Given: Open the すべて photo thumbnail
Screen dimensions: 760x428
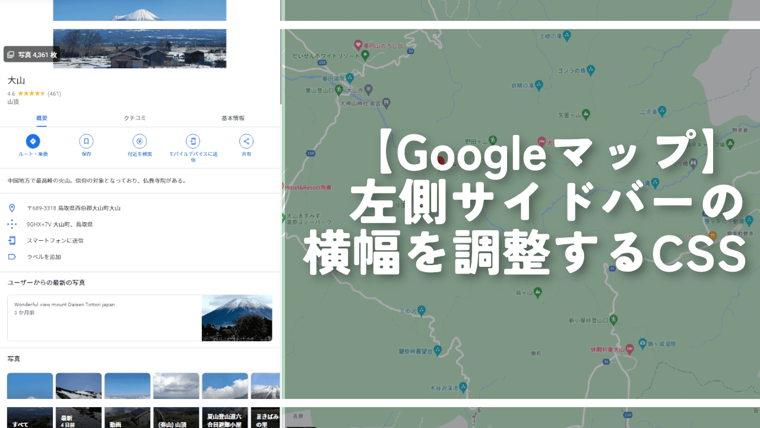Looking at the screenshot, I should point(30,400).
